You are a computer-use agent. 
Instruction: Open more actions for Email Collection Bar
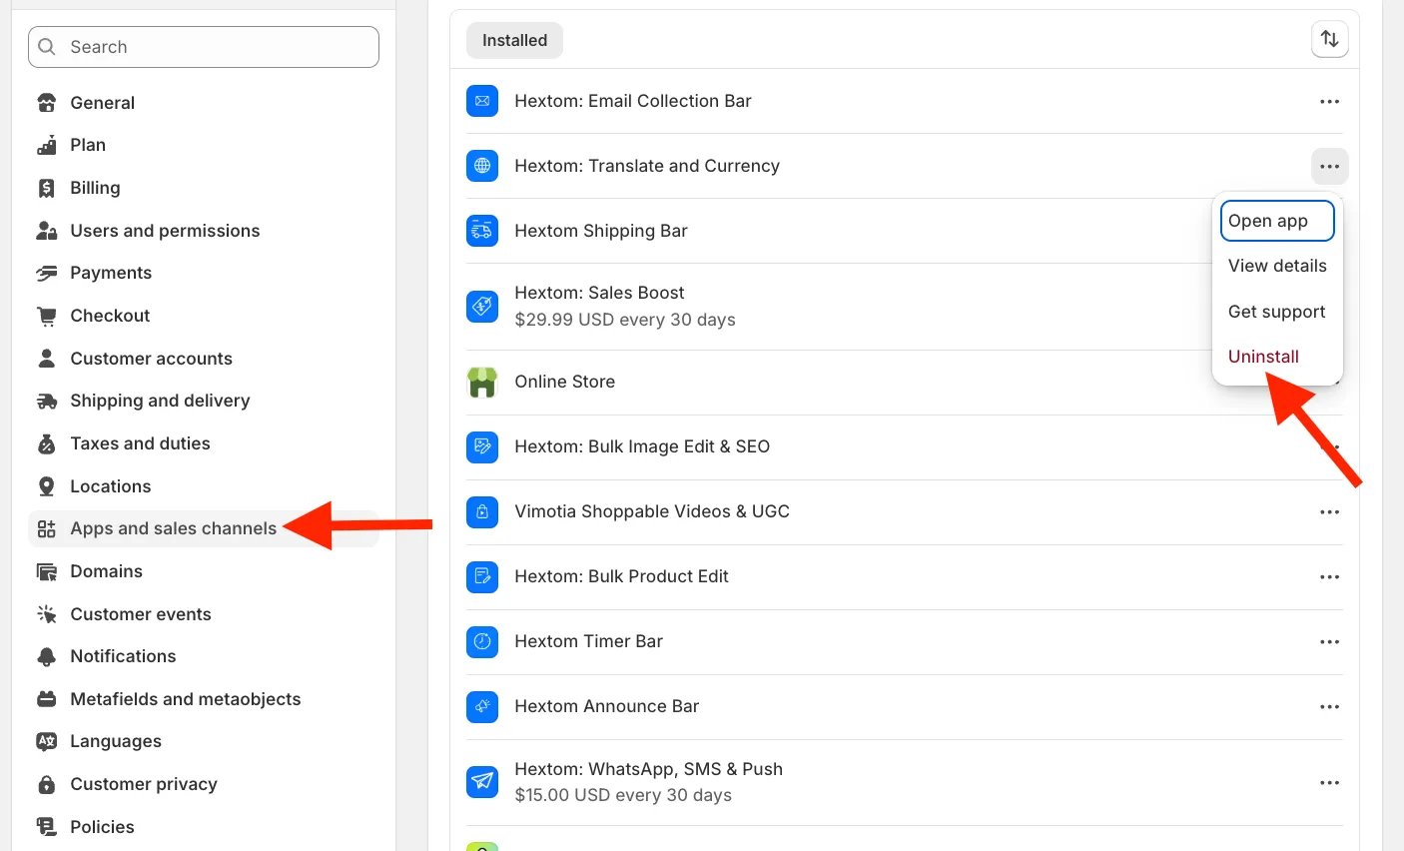1329,101
